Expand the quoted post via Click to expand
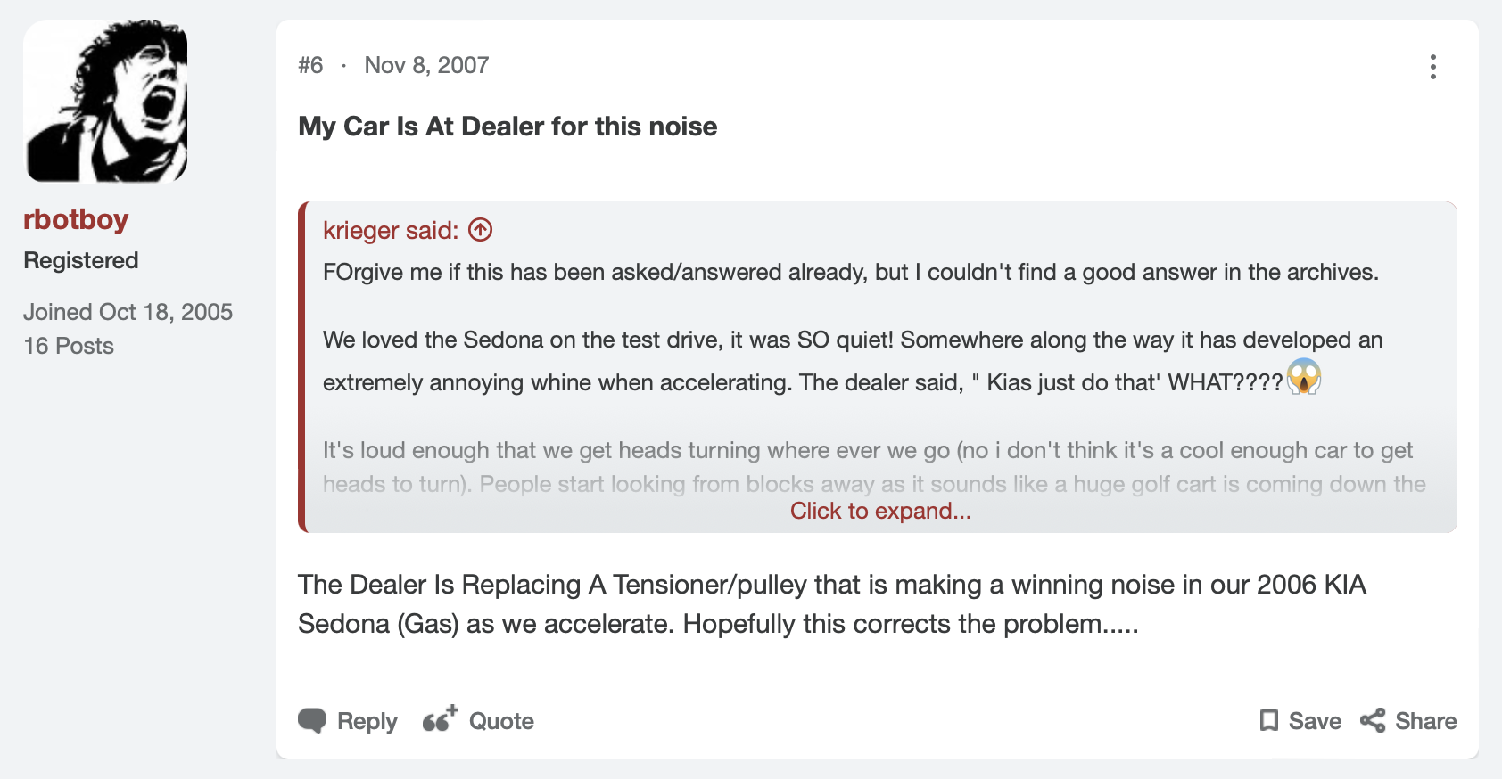 pyautogui.click(x=880, y=511)
